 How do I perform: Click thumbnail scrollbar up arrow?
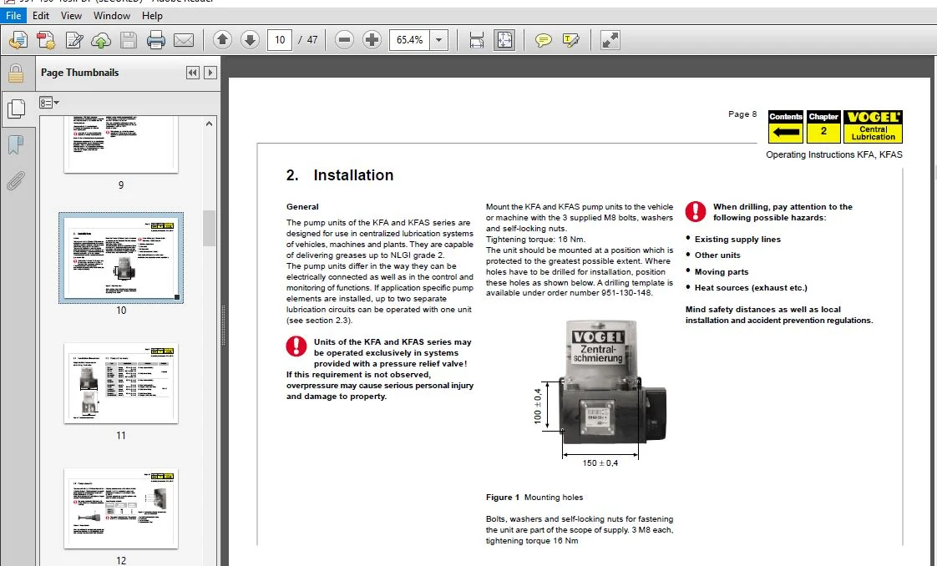point(209,124)
